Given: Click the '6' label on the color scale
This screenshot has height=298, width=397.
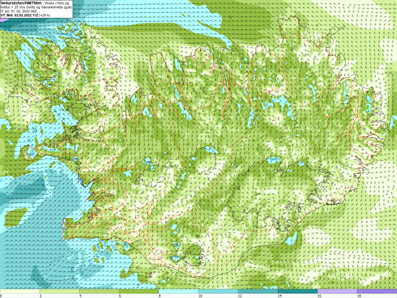Looking at the screenshot, I should coord(120,296).
